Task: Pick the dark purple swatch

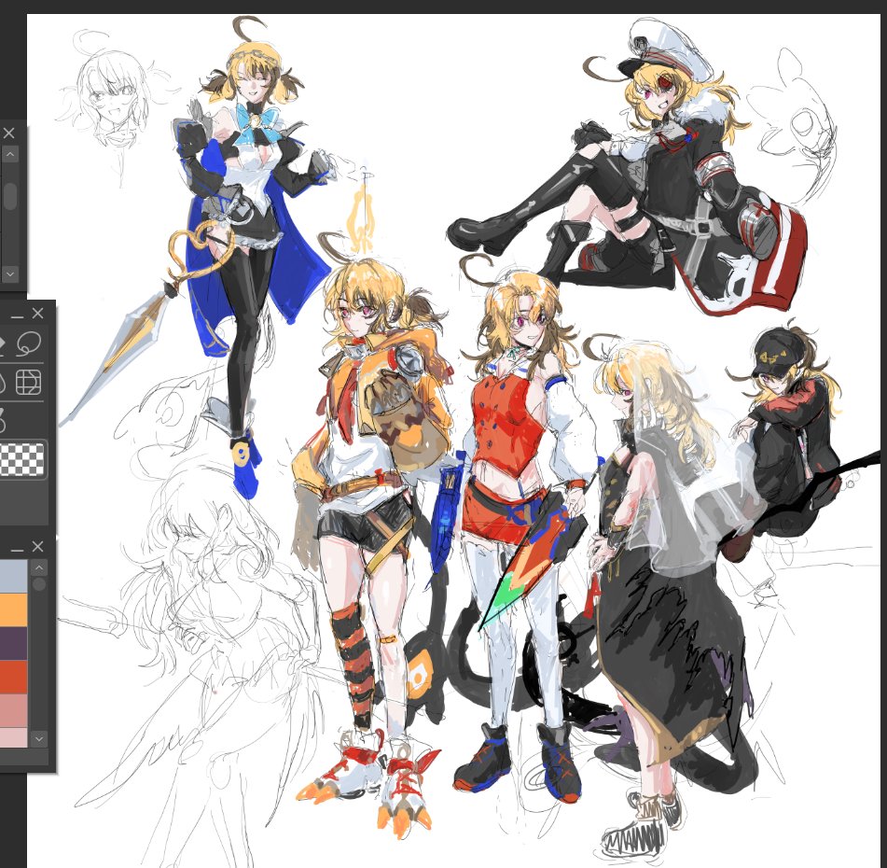Action: [x=13, y=643]
